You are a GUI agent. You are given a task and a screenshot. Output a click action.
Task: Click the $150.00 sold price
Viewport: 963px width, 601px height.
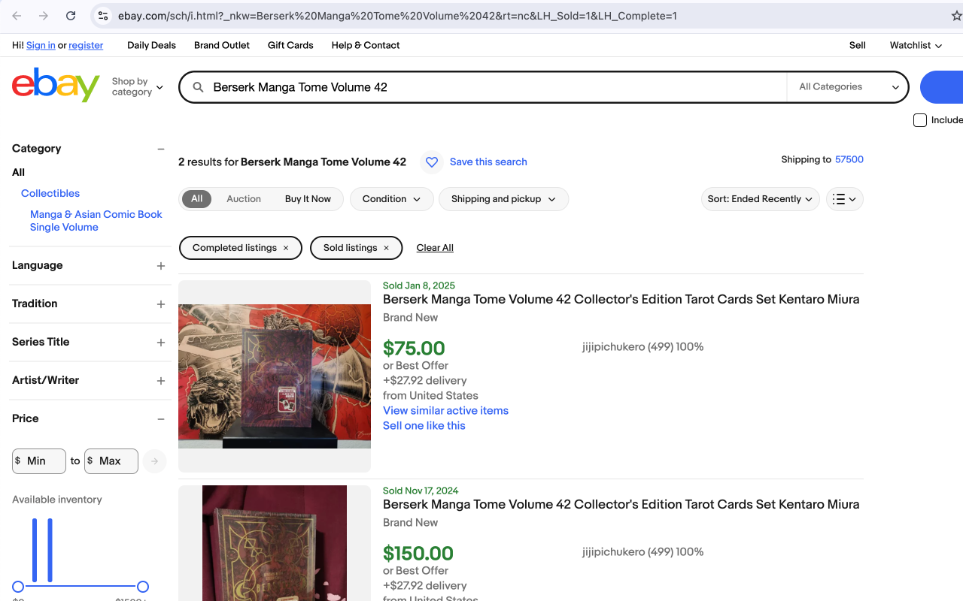pyautogui.click(x=418, y=554)
